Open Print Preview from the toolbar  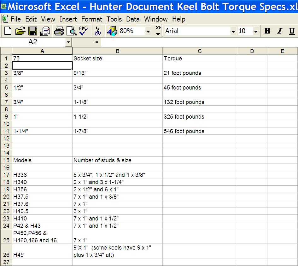[72, 31]
